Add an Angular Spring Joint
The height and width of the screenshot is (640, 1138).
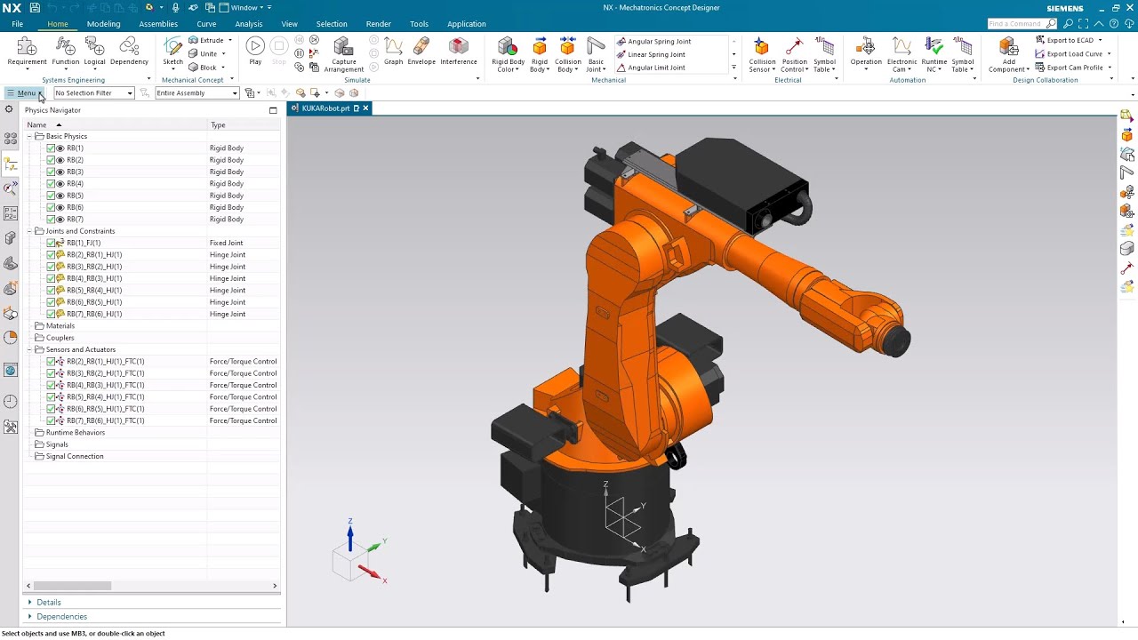pos(653,42)
